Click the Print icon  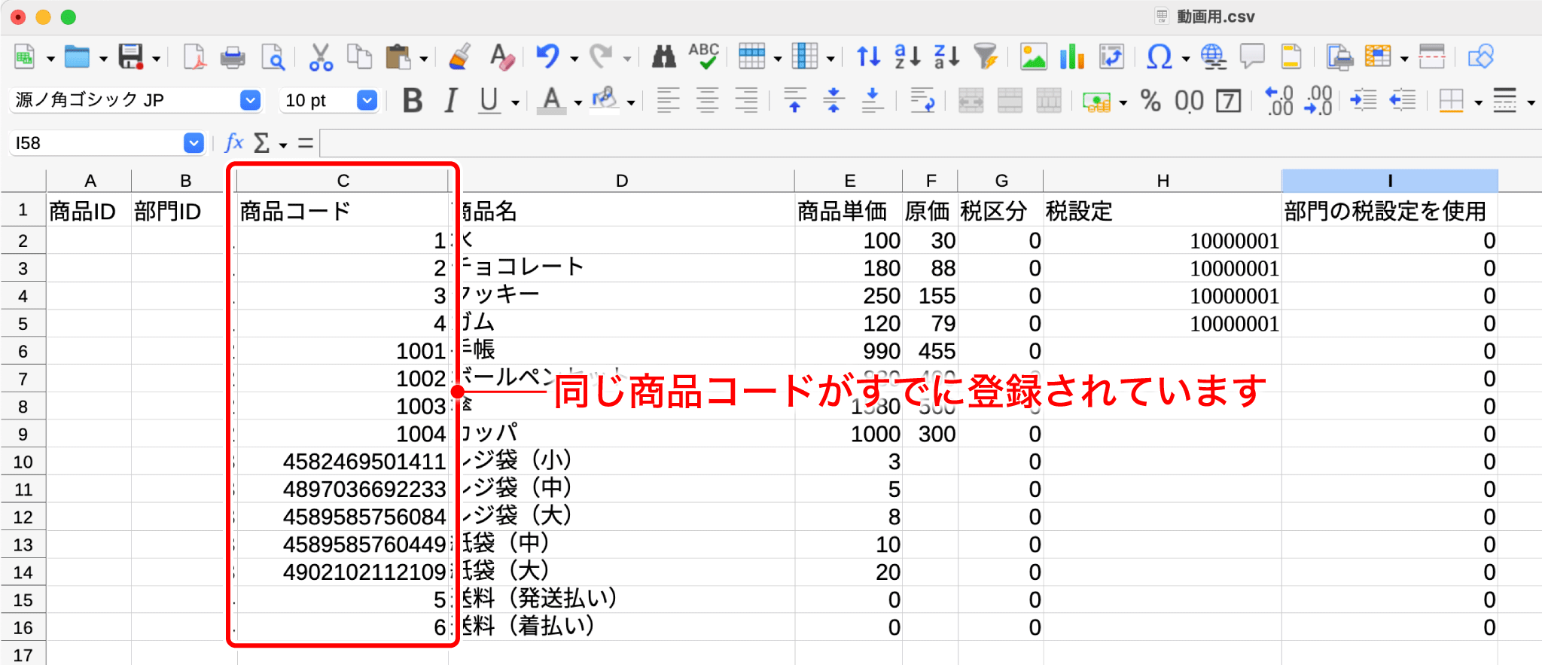233,56
